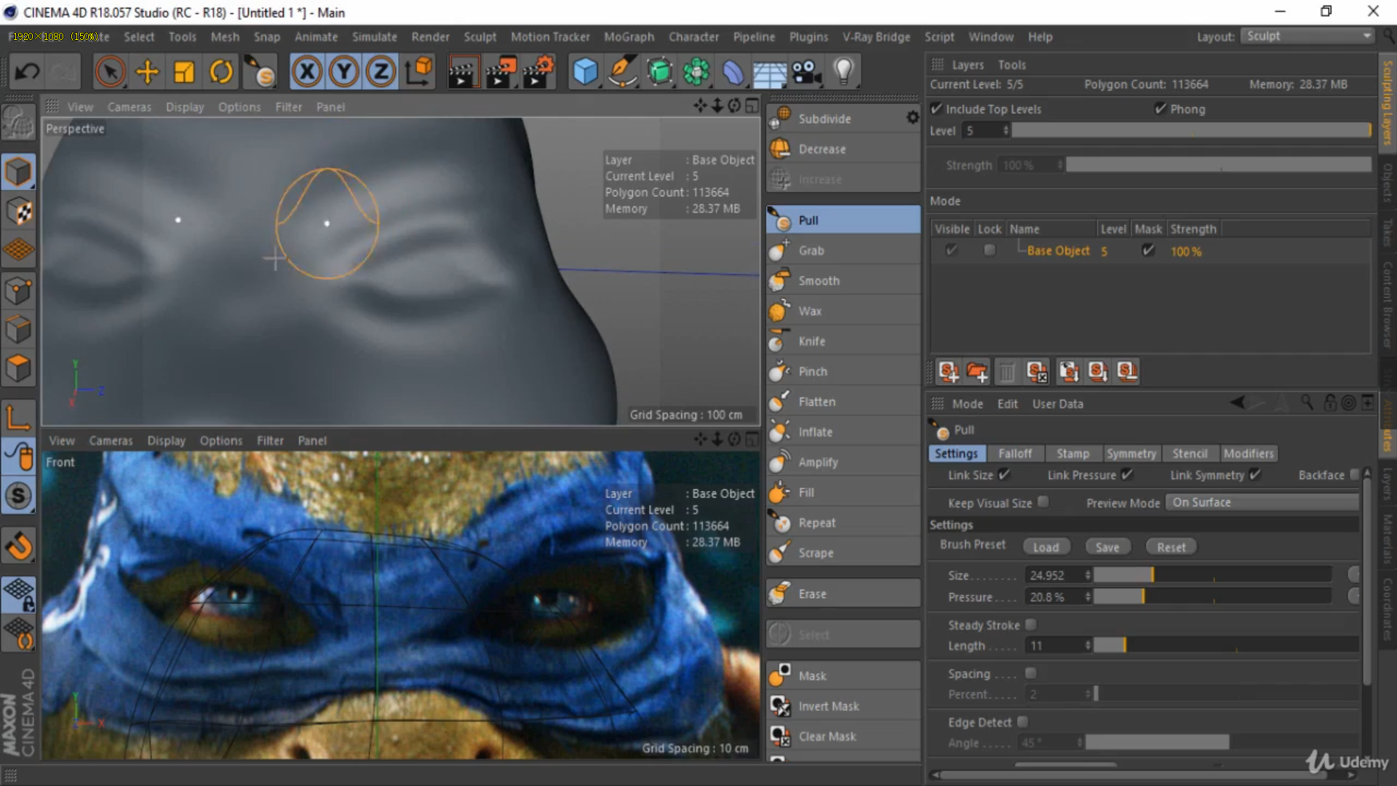The image size is (1397, 786).
Task: Select the Grab sculpt brush
Action: [x=843, y=250]
